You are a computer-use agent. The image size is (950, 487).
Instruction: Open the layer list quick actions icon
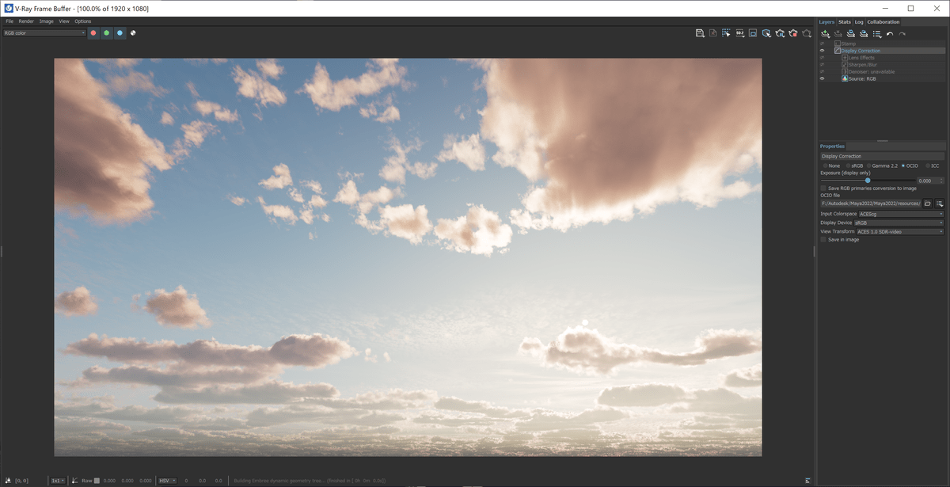(x=876, y=34)
